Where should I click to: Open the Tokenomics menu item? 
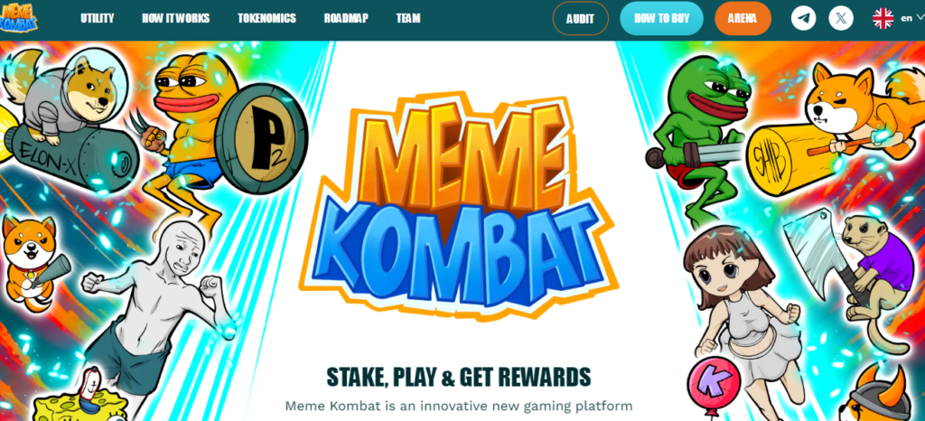click(x=266, y=18)
